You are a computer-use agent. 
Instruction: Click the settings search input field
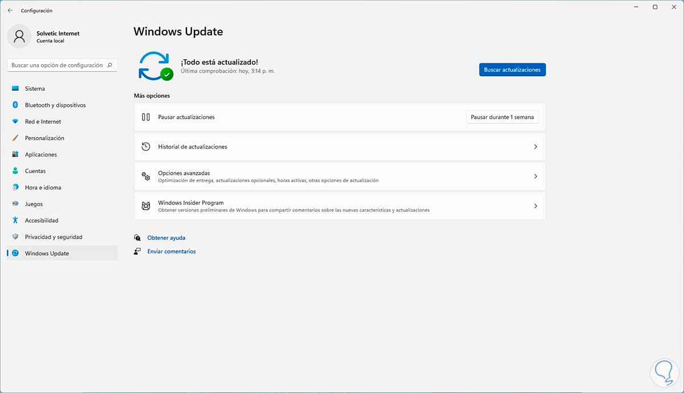pyautogui.click(x=62, y=65)
